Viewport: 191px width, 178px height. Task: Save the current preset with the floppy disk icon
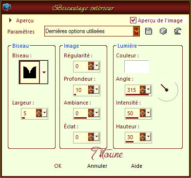[x=148, y=31]
